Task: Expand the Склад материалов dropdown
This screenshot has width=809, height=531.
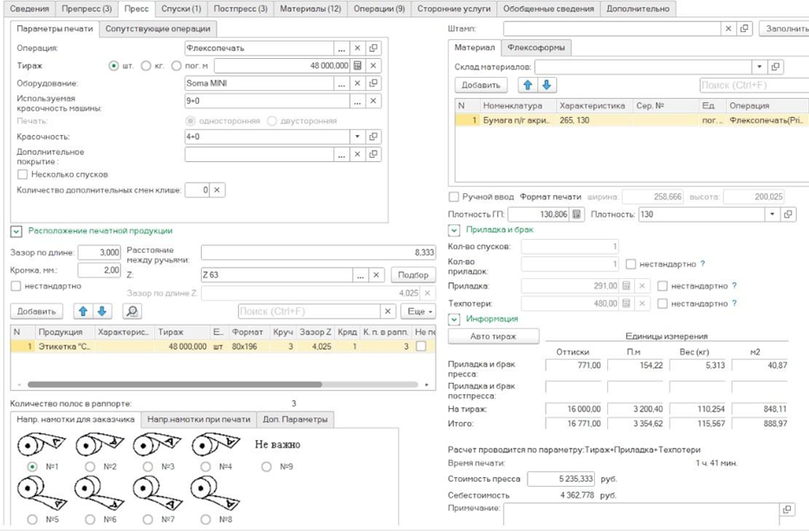Action: tap(760, 67)
